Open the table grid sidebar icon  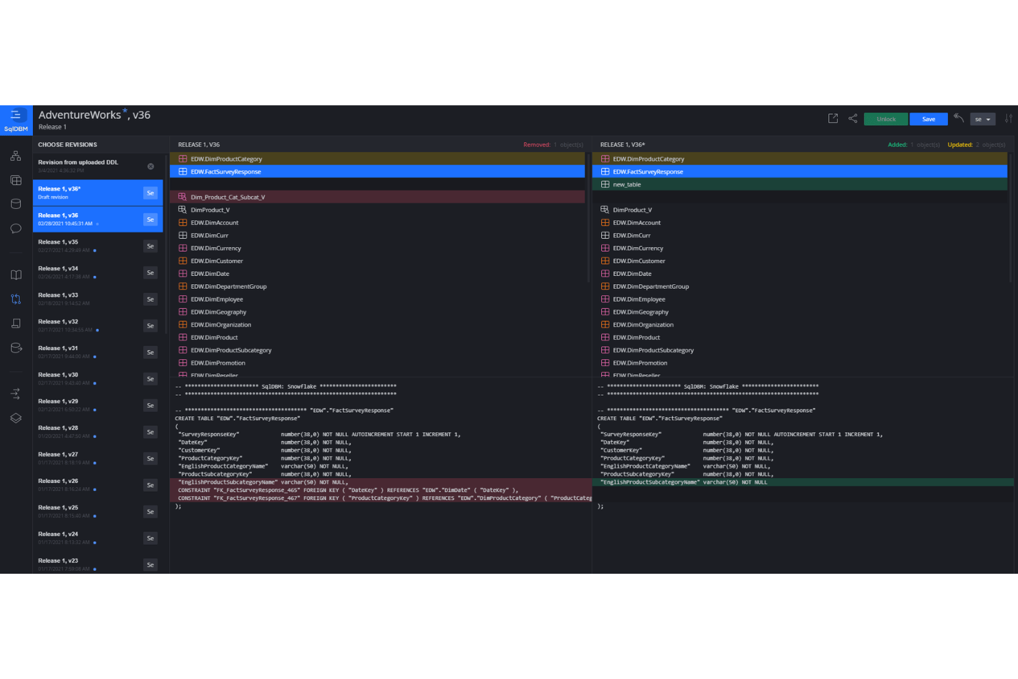[x=16, y=180]
